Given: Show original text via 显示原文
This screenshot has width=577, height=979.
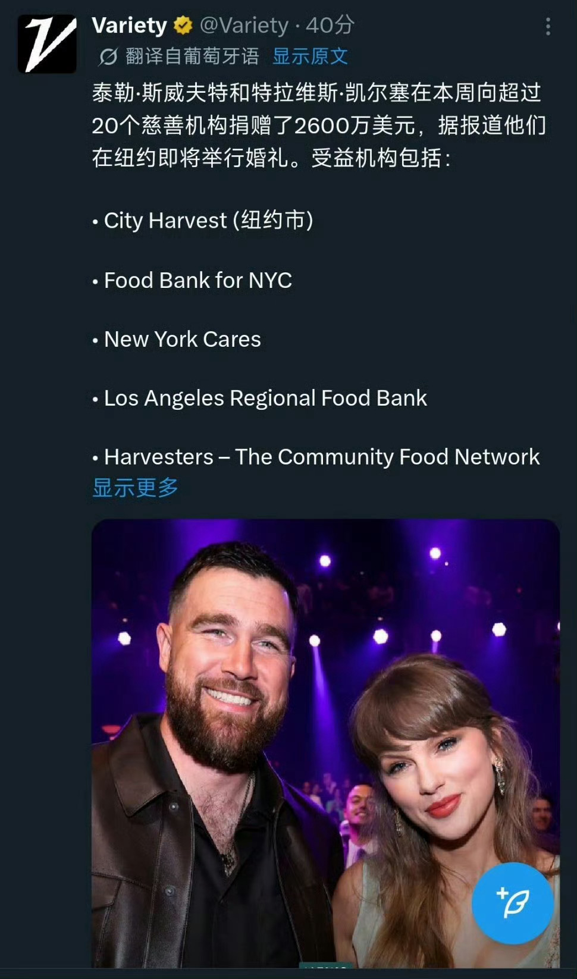Looking at the screenshot, I should point(310,57).
